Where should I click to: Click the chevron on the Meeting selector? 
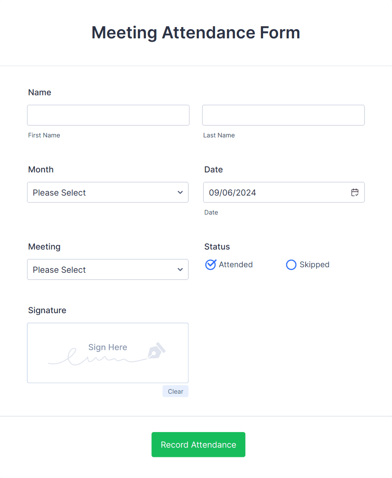point(180,269)
